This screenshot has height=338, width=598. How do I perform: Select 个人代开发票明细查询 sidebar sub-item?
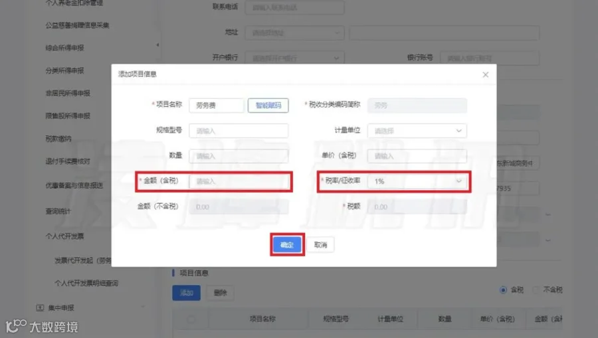coord(86,283)
